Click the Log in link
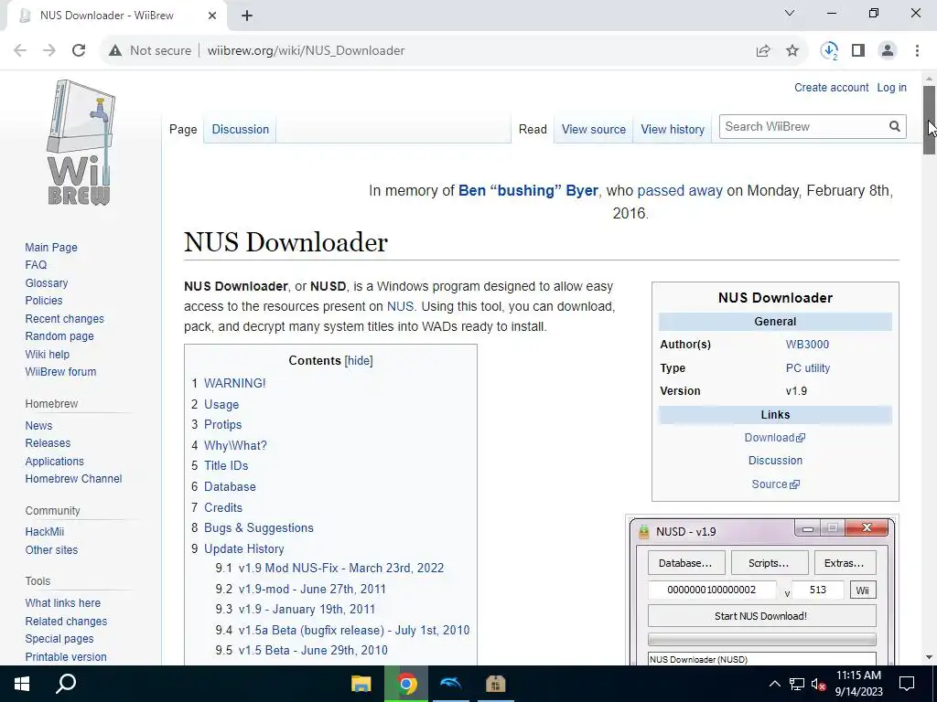The width and height of the screenshot is (937, 702). [x=891, y=87]
